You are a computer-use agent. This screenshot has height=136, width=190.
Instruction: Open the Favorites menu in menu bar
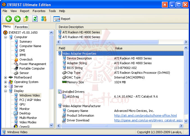39,11
